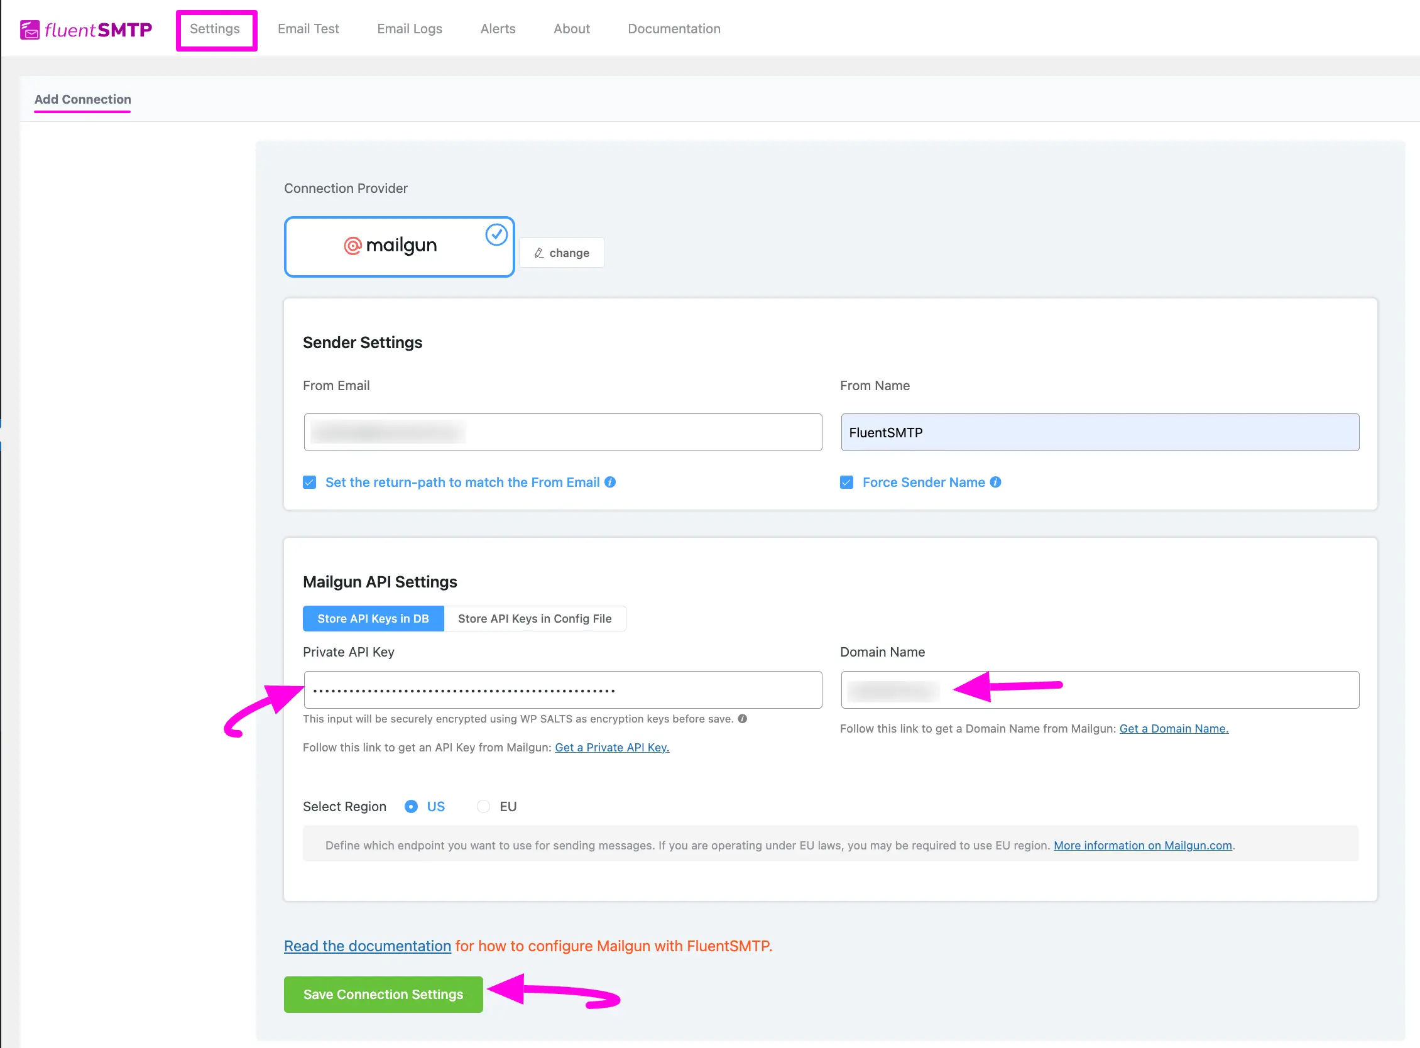The width and height of the screenshot is (1420, 1048).
Task: Open the Read the documentation link
Action: [x=368, y=946]
